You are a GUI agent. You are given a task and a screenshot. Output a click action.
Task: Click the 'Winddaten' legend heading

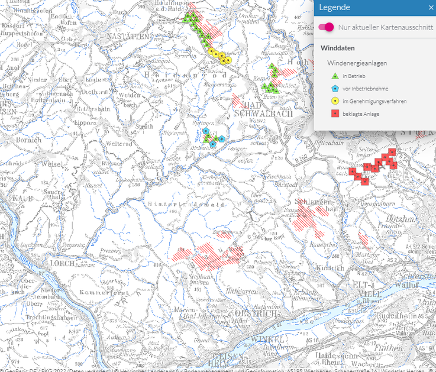point(338,48)
